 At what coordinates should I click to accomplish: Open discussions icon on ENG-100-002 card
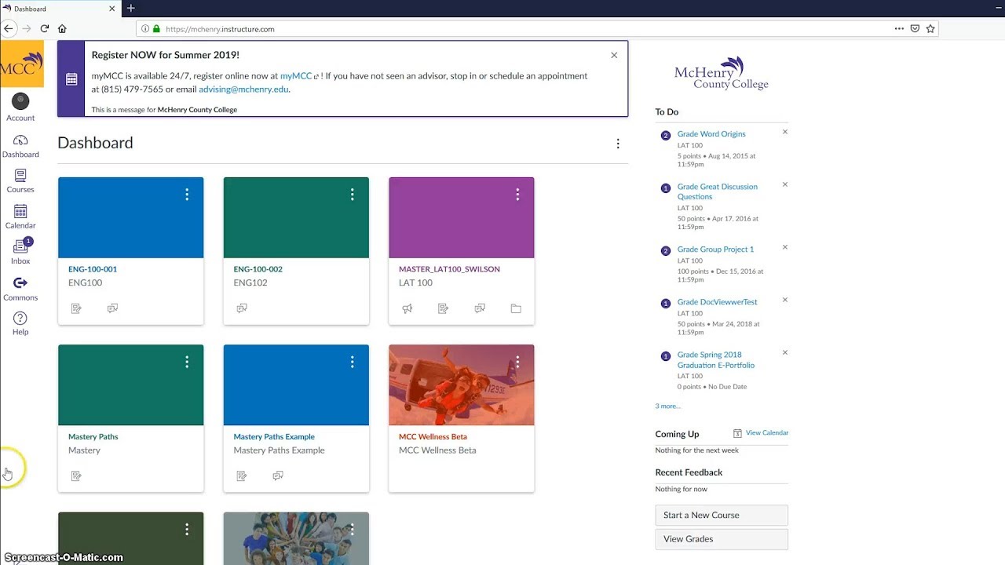[242, 308]
